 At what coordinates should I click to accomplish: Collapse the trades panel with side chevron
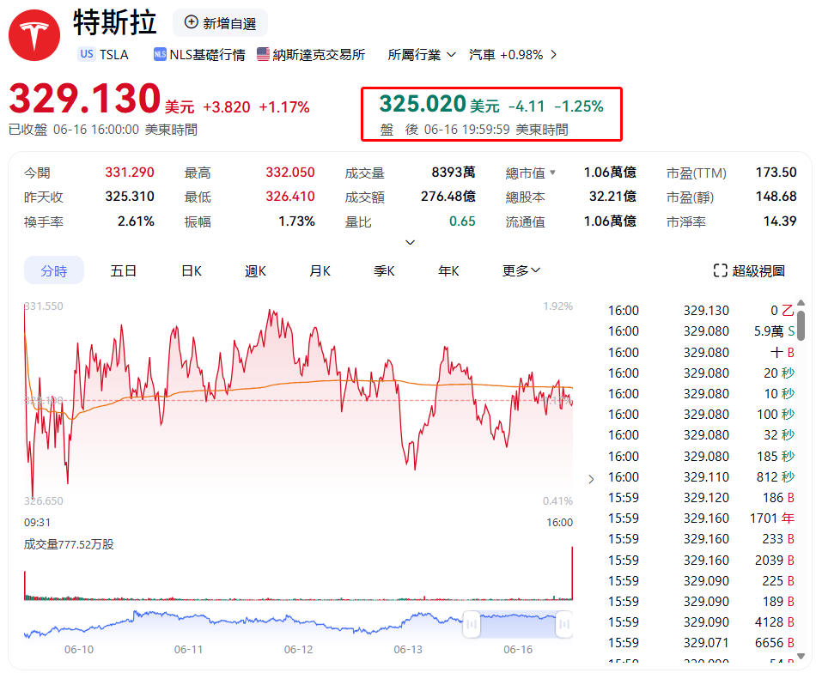(x=591, y=479)
